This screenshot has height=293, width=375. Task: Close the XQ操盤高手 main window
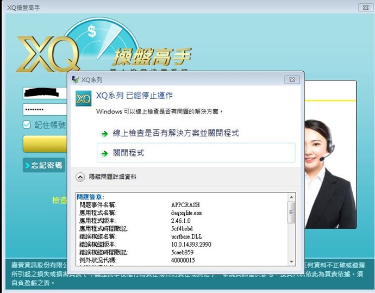coord(365,7)
